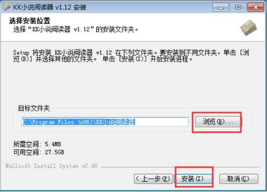Start installation with 安装(I) button
Viewport: 267px width, 192px height.
[x=192, y=179]
